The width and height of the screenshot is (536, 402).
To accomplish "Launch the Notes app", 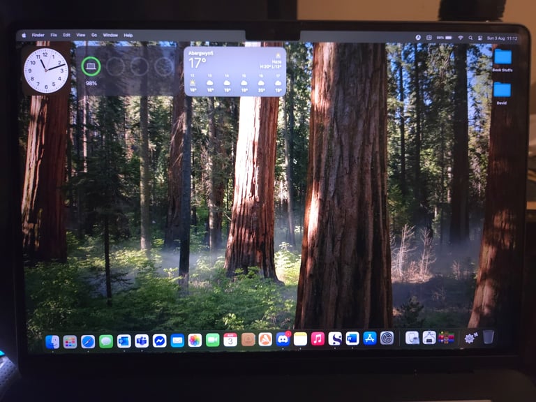I will coord(300,339).
